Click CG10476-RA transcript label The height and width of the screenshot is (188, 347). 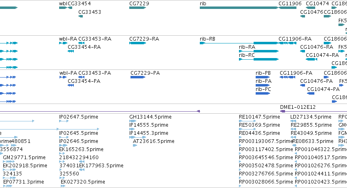point(316,47)
